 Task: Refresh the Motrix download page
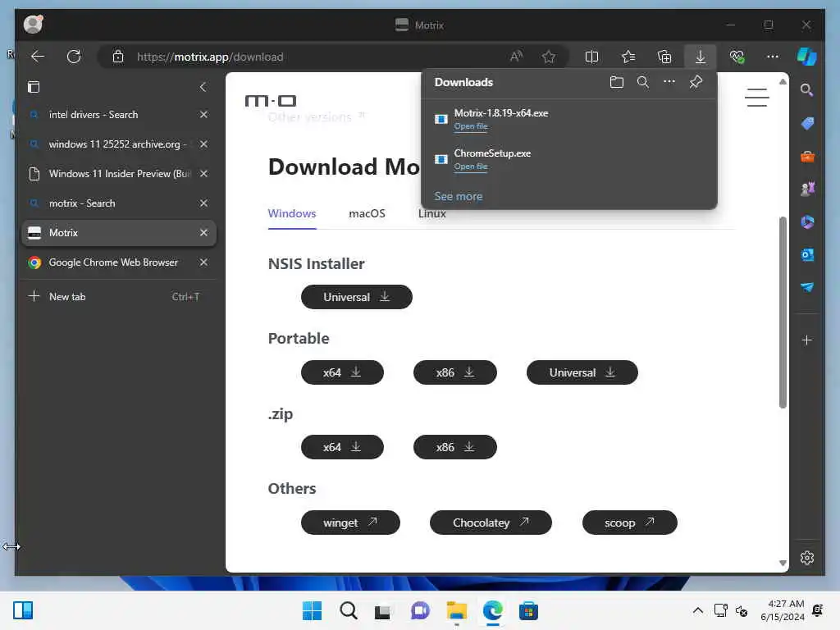click(74, 57)
